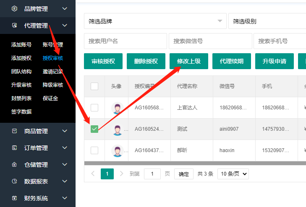This screenshot has height=207, width=306.
Task: Click the 修改上级 button
Action: click(189, 61)
